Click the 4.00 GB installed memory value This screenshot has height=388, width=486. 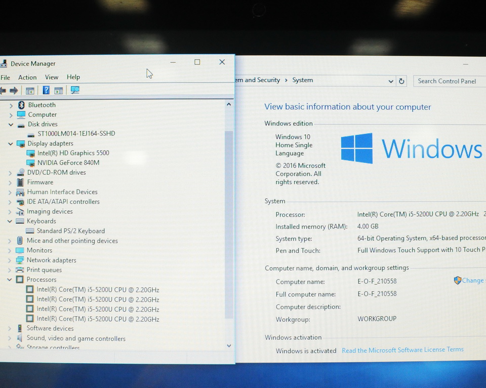coord(368,226)
